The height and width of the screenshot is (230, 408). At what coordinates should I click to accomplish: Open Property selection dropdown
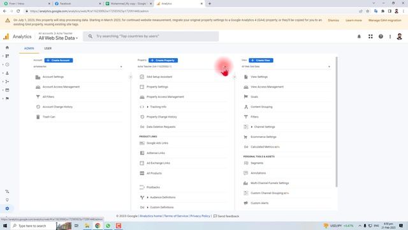(182, 66)
